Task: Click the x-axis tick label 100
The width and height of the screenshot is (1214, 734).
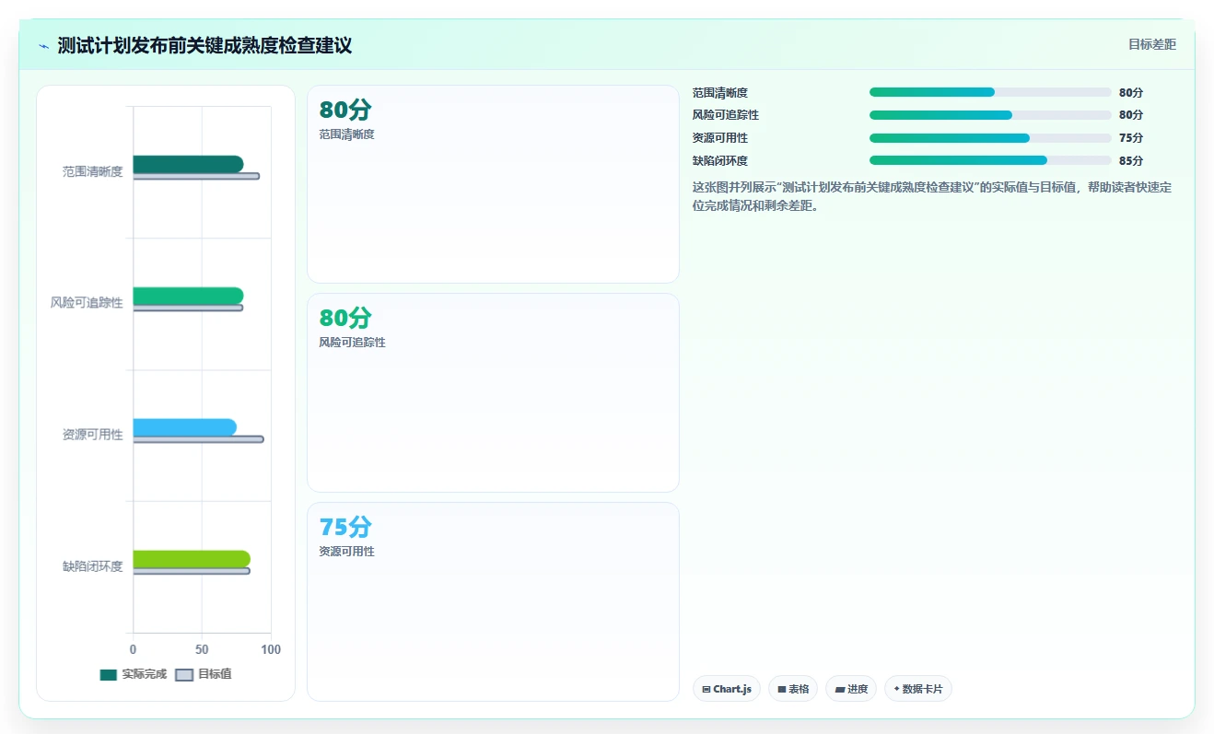Action: (271, 650)
